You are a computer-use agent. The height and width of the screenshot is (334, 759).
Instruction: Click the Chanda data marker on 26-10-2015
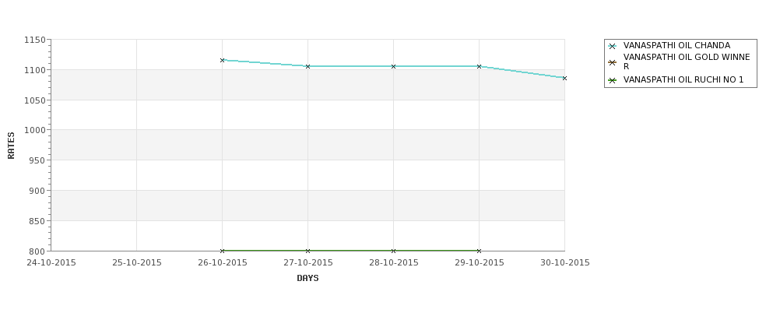pyautogui.click(x=222, y=61)
